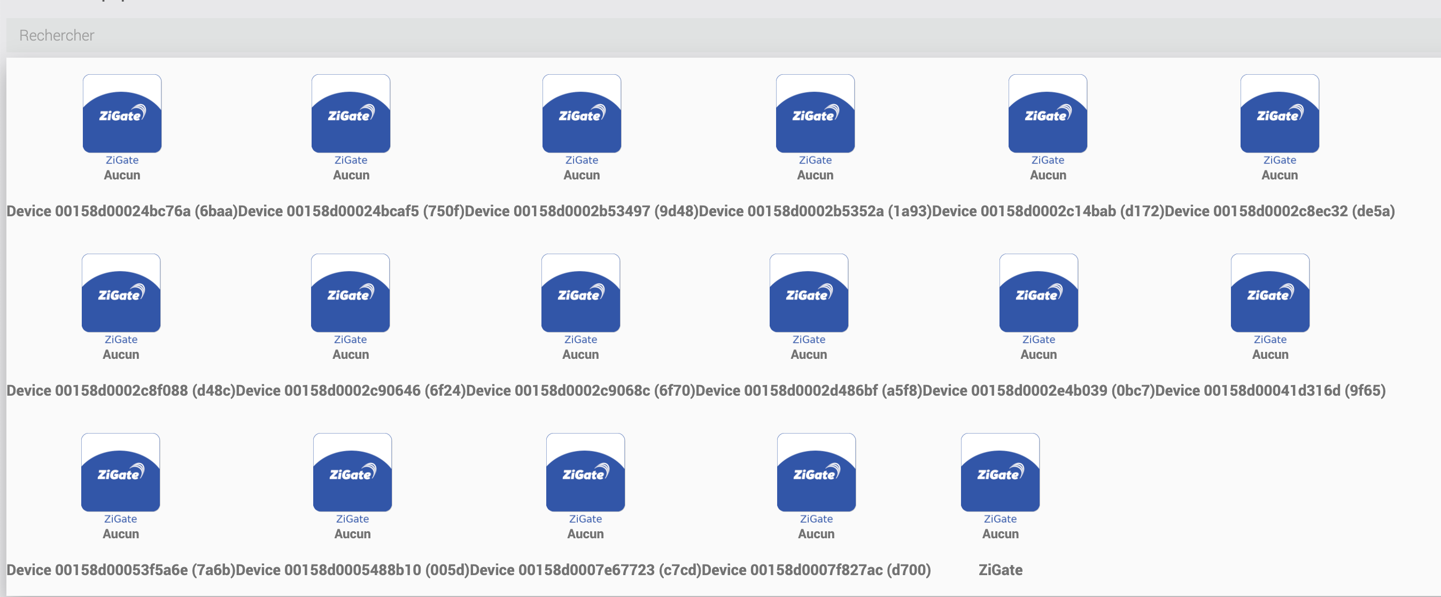Image resolution: width=1441 pixels, height=597 pixels.
Task: Open the last ZiGate controller icon
Action: point(1000,473)
